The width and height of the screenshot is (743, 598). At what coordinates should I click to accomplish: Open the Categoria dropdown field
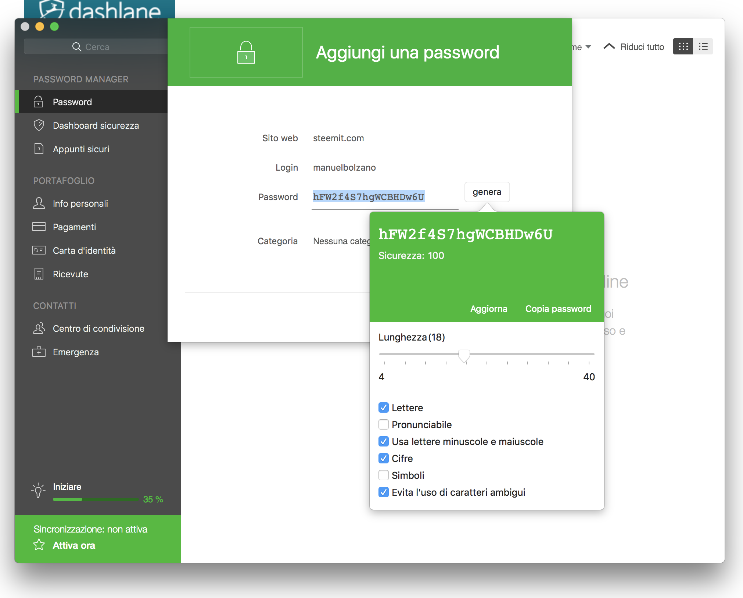[x=341, y=241]
